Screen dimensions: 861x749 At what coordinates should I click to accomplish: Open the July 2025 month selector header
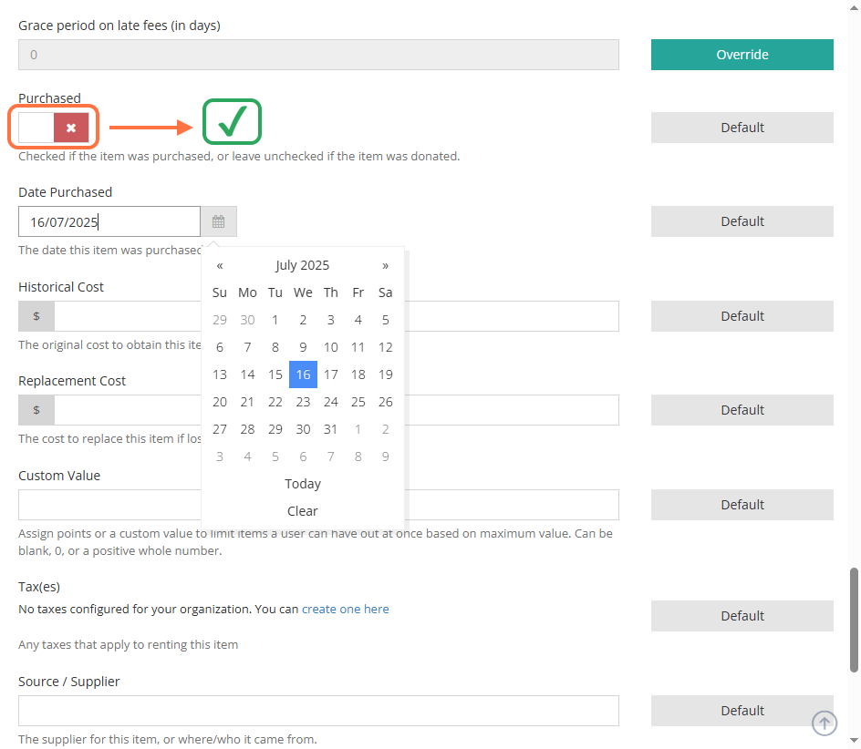click(x=303, y=265)
